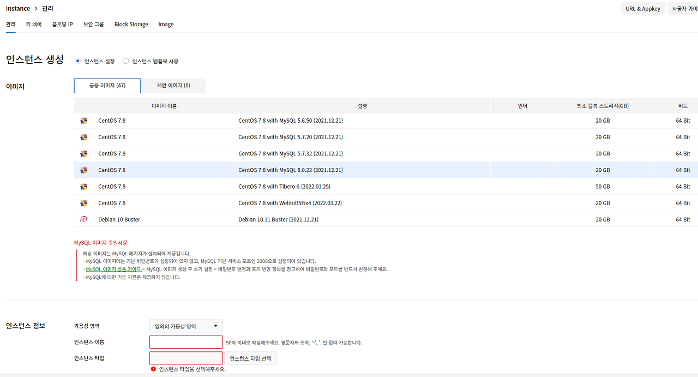The height and width of the screenshot is (377, 698).
Task: Click the error icon under 인스턴스 타입 field
Action: [x=153, y=369]
